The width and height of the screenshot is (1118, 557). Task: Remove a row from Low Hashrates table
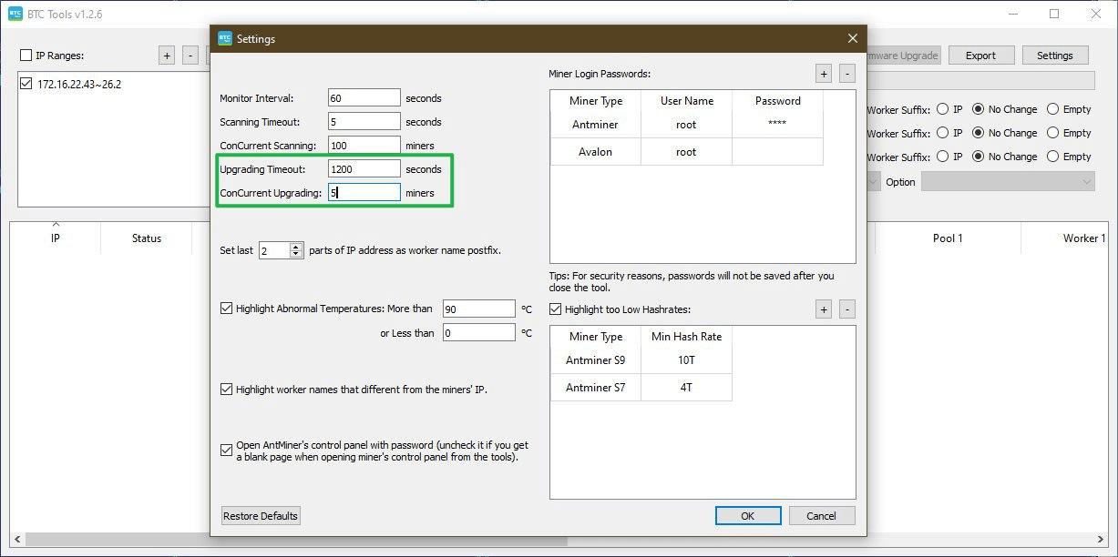click(846, 309)
